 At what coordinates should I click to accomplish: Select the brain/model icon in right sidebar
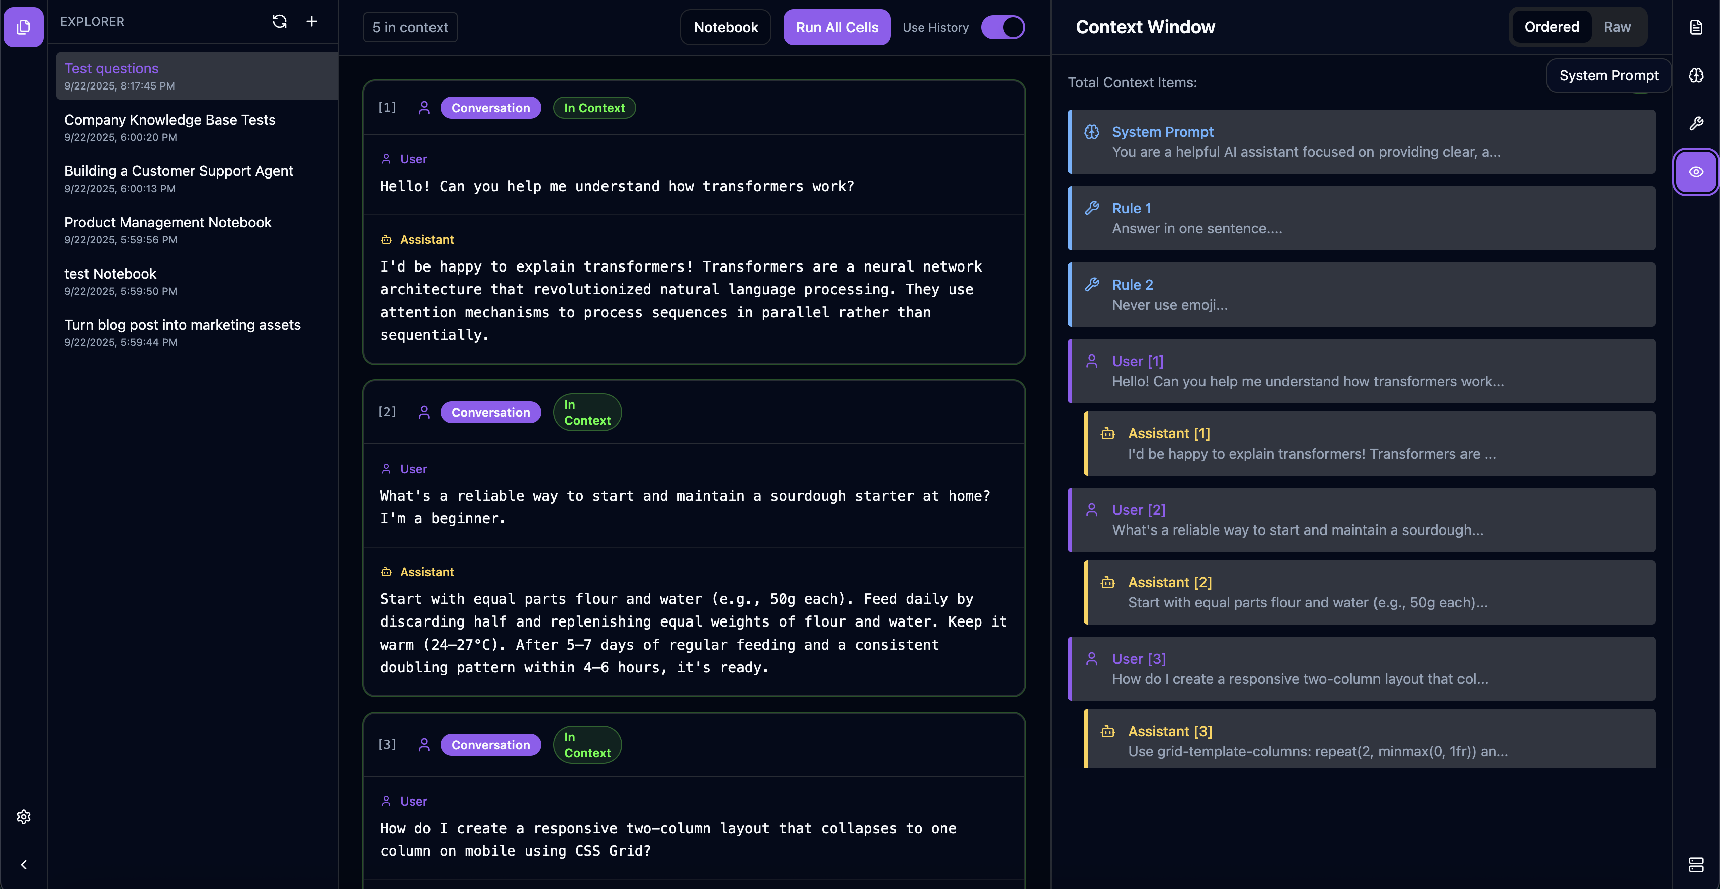pyautogui.click(x=1697, y=75)
